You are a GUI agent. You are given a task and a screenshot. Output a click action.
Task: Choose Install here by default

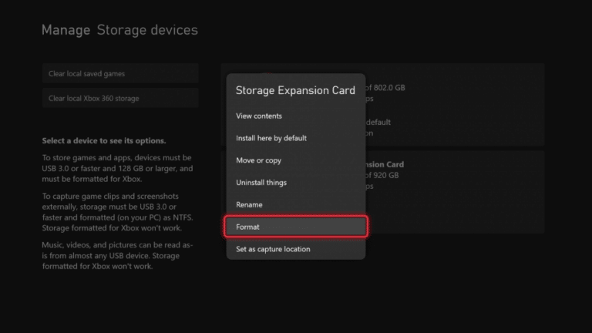point(296,138)
